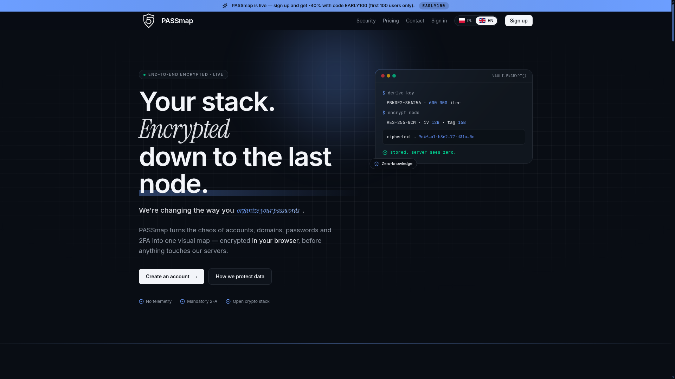Image resolution: width=675 pixels, height=379 pixels.
Task: Click the arrow in Create an account button
Action: coord(195,277)
